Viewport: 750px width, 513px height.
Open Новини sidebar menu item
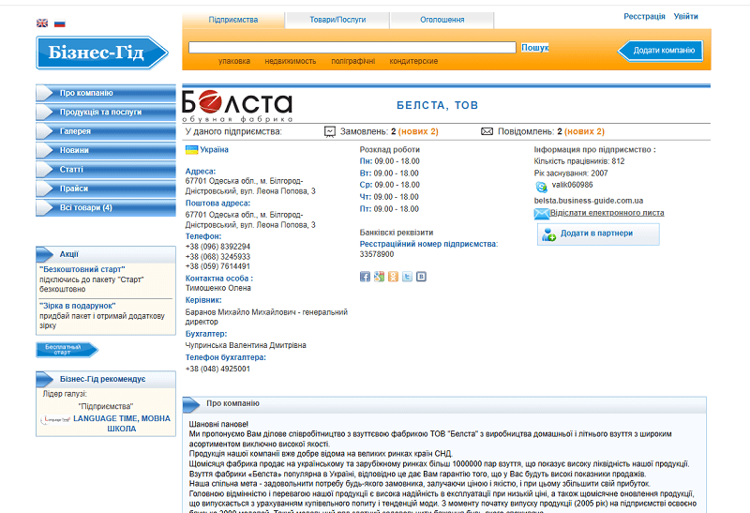click(106, 150)
